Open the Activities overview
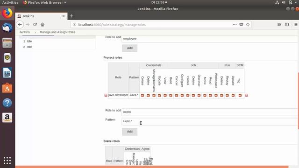 (10, 2)
